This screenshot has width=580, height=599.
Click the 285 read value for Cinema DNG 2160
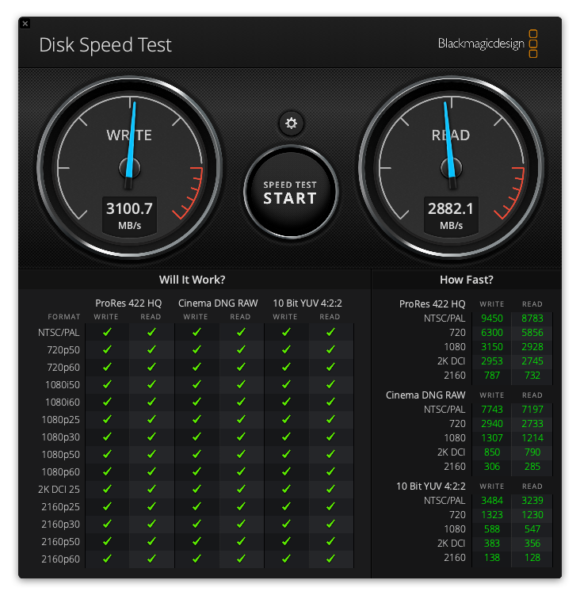pyautogui.click(x=532, y=467)
